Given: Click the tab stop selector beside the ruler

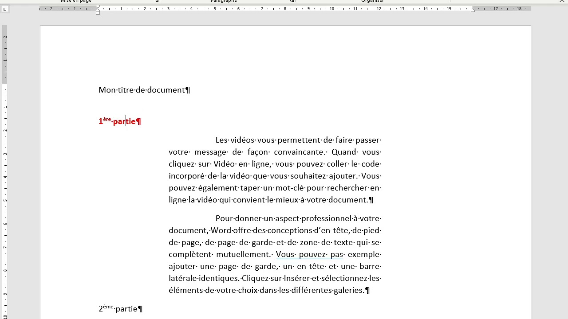Looking at the screenshot, I should pos(4,9).
